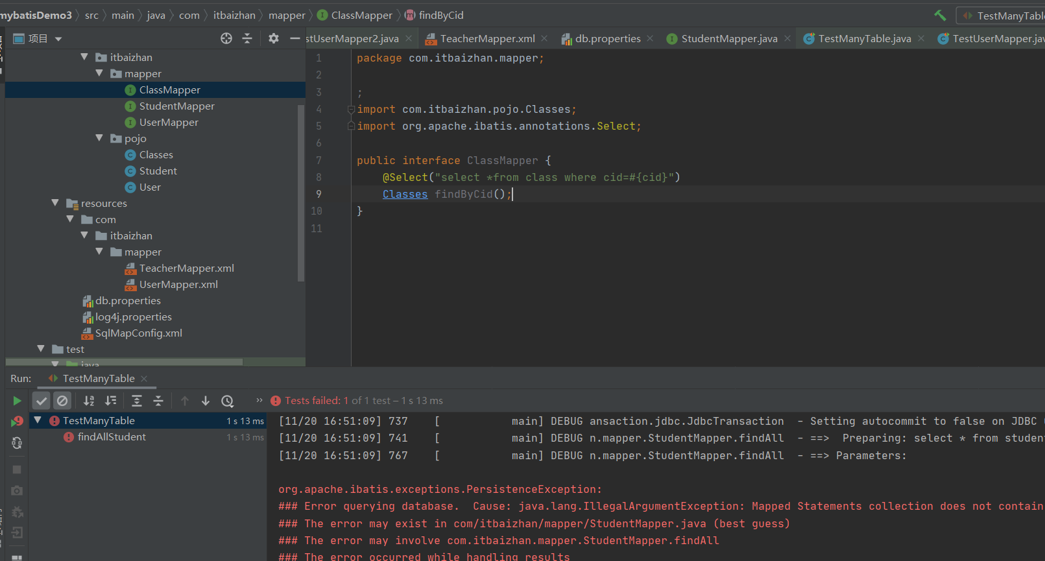Toggle sort tests alphabetically
The image size is (1045, 561).
90,401
